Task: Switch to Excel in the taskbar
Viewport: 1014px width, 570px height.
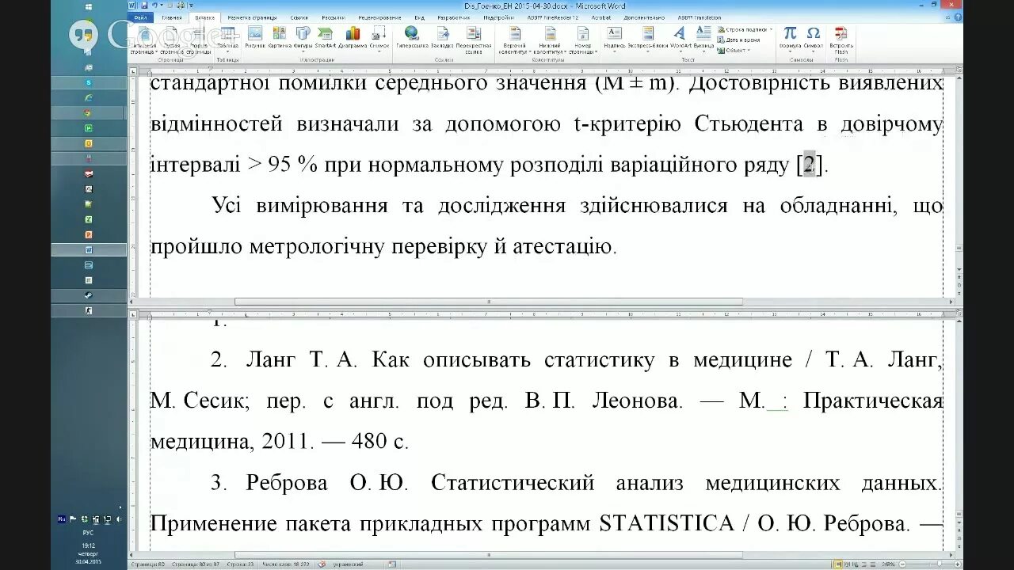Action: pyautogui.click(x=89, y=219)
